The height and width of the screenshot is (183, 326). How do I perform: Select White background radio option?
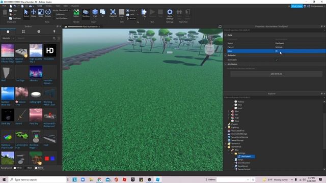click(x=15, y=168)
